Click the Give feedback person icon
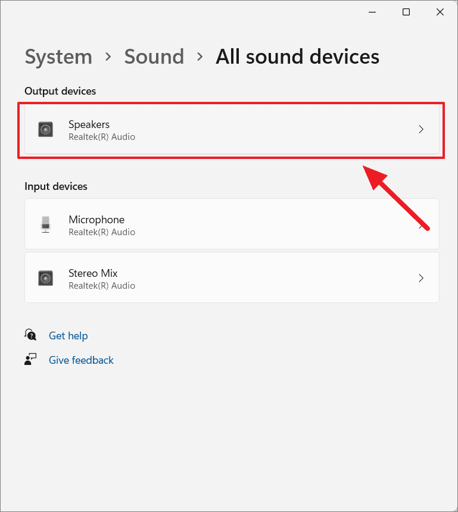The image size is (458, 512). point(30,359)
